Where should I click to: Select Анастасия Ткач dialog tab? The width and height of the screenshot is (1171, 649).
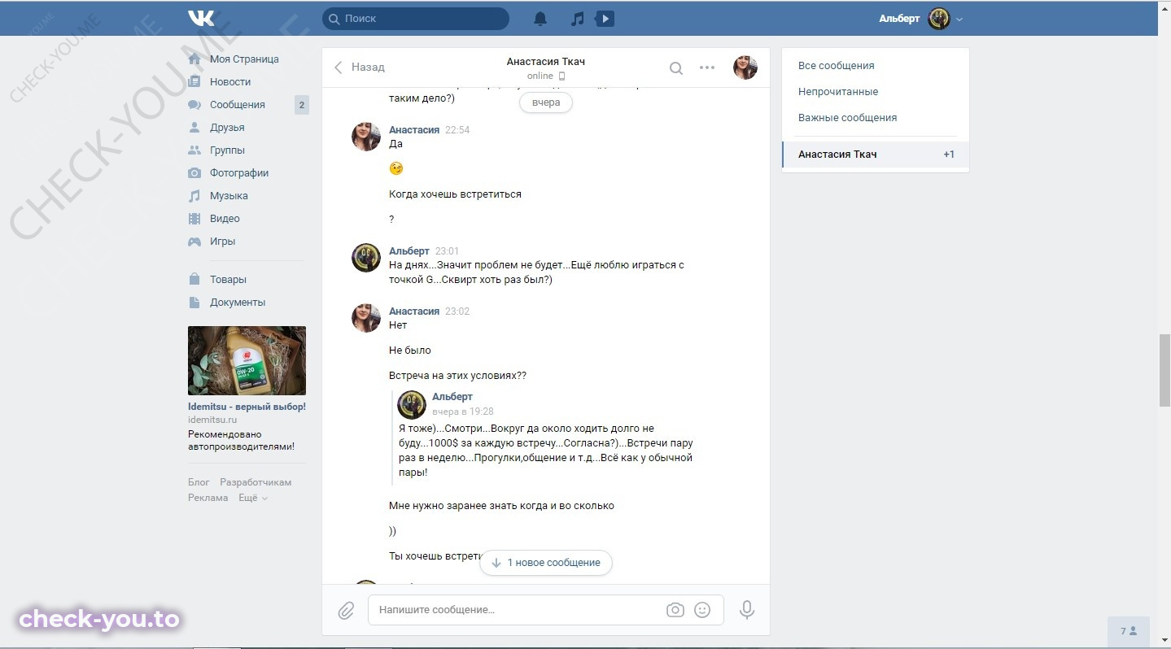click(876, 155)
